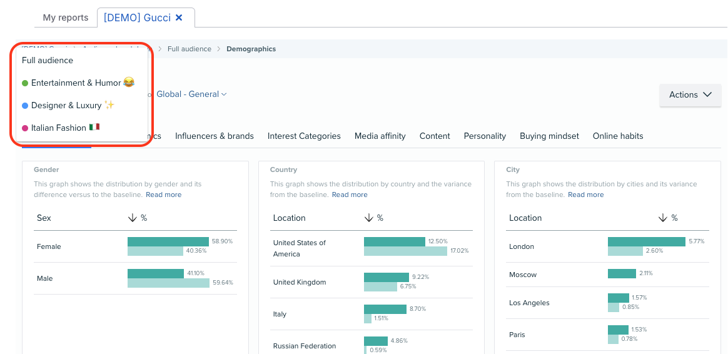Close the [DEMO] Gucci tab

(x=179, y=18)
